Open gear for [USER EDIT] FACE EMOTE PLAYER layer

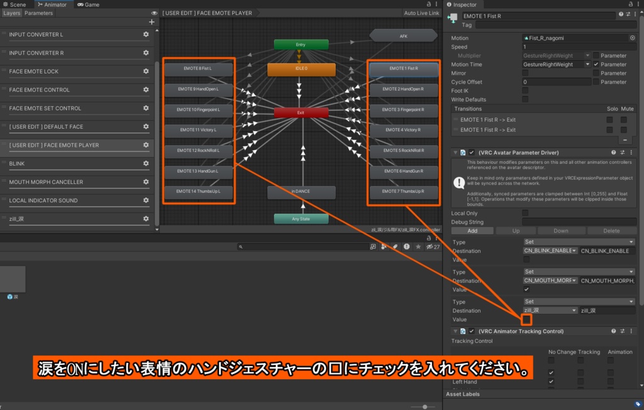146,145
